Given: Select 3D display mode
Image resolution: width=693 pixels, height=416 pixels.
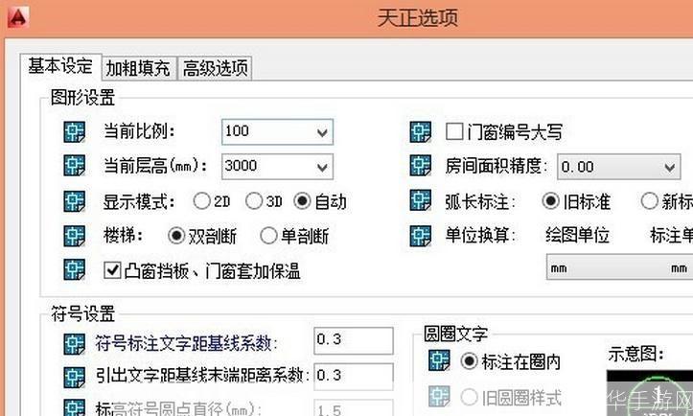Looking at the screenshot, I should pyautogui.click(x=254, y=201).
